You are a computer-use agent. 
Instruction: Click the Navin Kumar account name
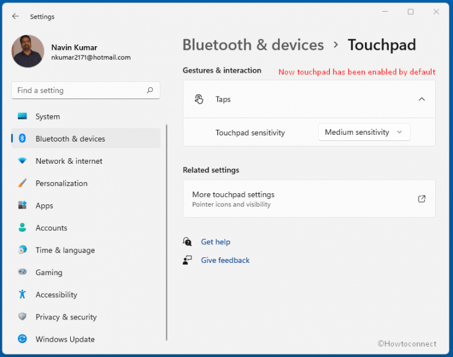74,47
